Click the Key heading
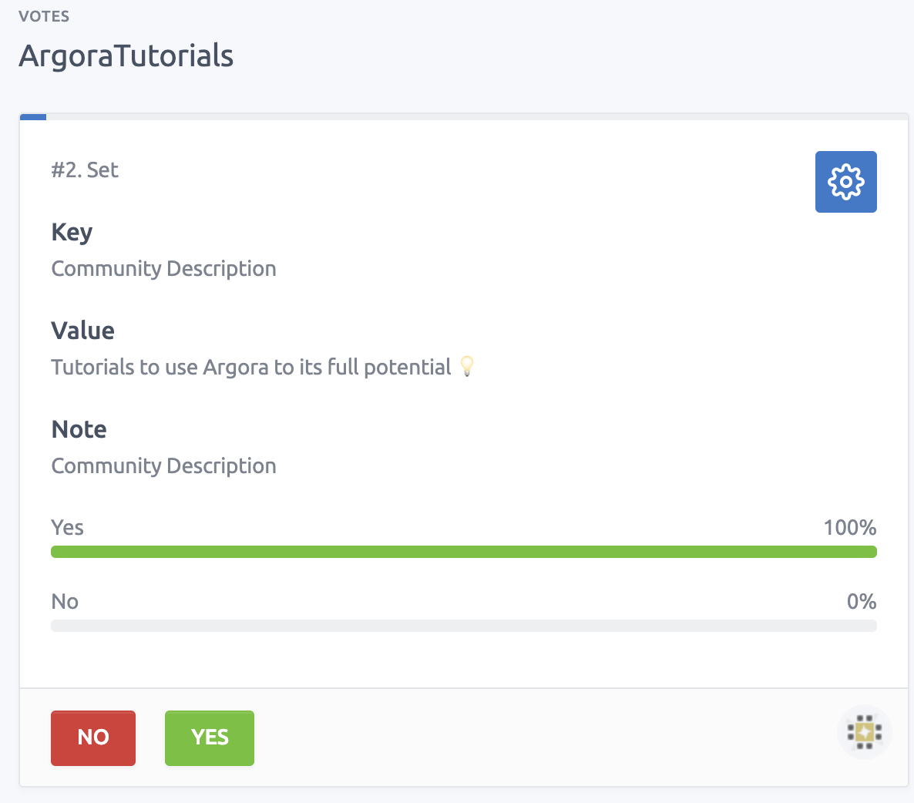Image resolution: width=914 pixels, height=803 pixels. tap(72, 232)
